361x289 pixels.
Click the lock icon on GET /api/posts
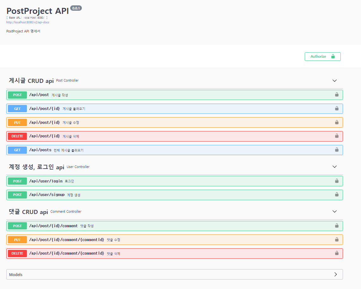pyautogui.click(x=337, y=150)
